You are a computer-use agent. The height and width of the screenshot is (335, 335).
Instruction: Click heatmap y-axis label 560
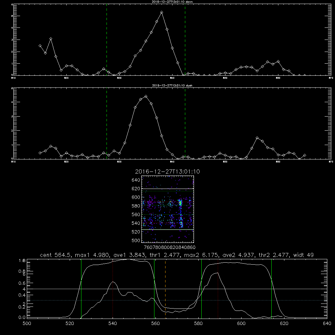point(136,214)
